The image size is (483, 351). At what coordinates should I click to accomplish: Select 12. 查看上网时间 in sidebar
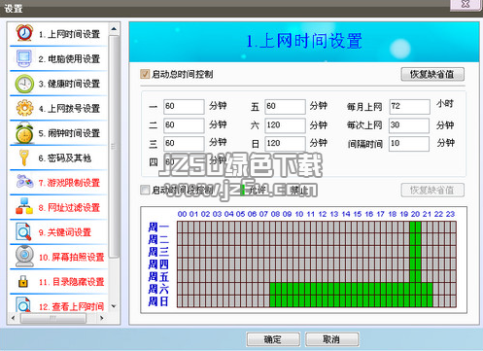click(x=72, y=306)
